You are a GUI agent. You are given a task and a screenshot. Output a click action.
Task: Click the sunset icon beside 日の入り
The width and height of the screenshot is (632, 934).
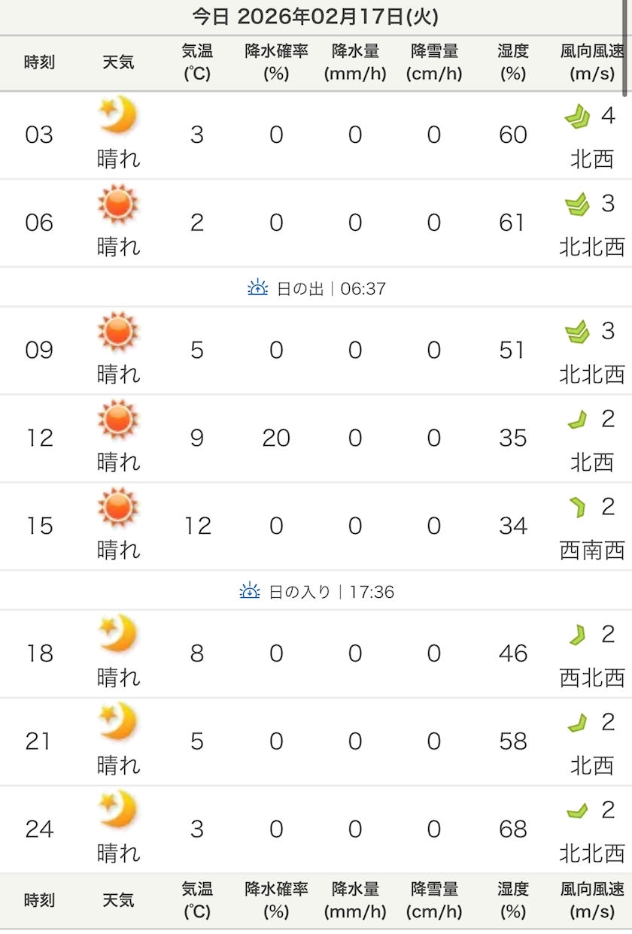pos(250,591)
